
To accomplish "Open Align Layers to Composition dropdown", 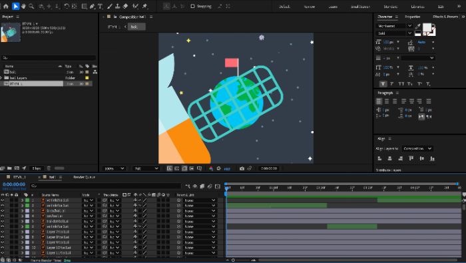I will [x=417, y=148].
